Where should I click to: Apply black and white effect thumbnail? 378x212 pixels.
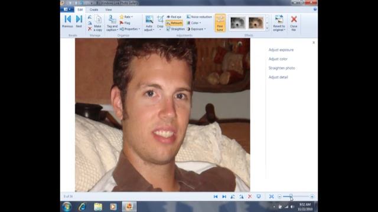click(x=237, y=23)
